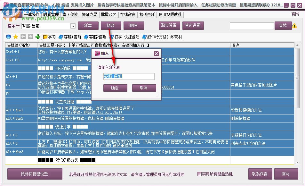The image size is (305, 186).
Task: Select the 批量改名 tab
Action: pos(109,14)
